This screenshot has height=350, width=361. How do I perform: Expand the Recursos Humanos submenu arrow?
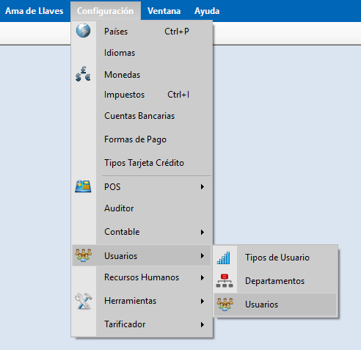[x=203, y=278]
